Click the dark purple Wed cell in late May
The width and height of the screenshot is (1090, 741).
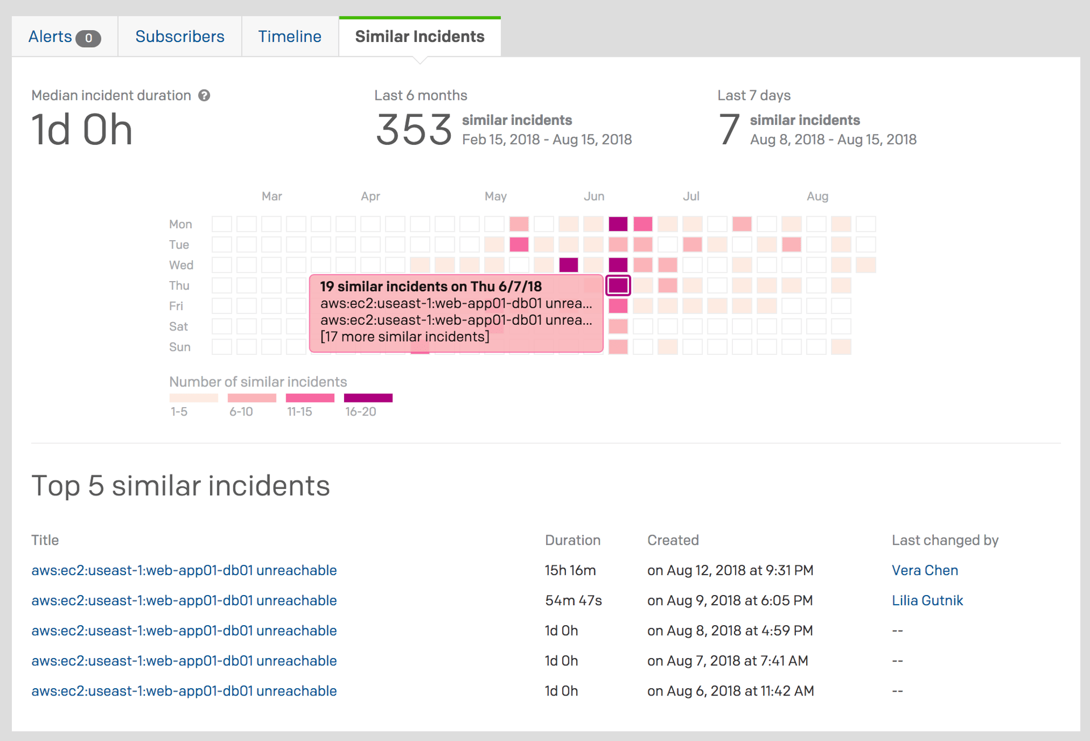568,265
